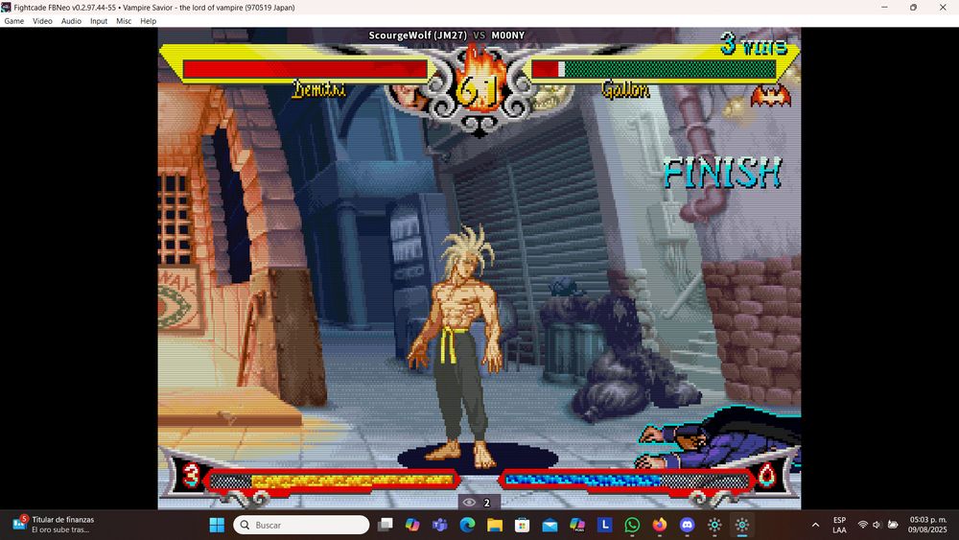959x540 pixels.
Task: Click the battery status tray icon
Action: [x=893, y=525]
